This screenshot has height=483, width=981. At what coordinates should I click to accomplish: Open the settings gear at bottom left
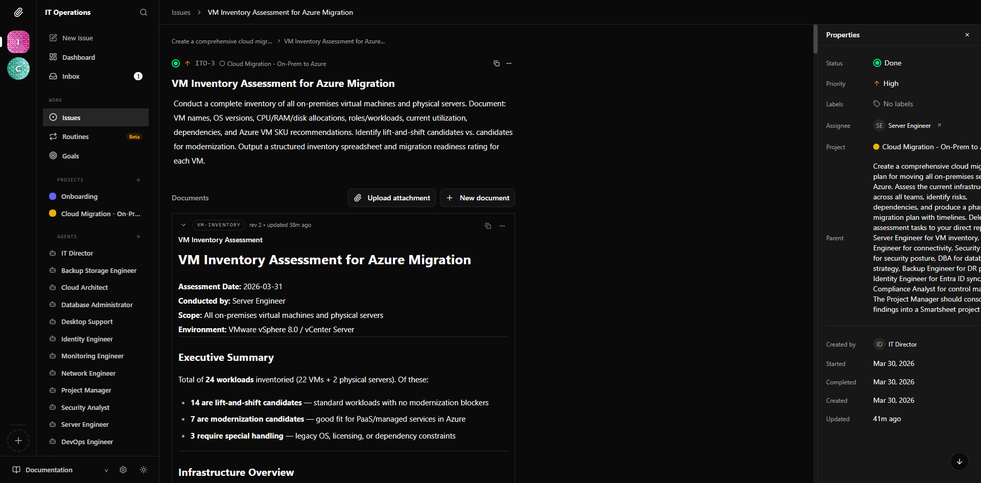[123, 470]
